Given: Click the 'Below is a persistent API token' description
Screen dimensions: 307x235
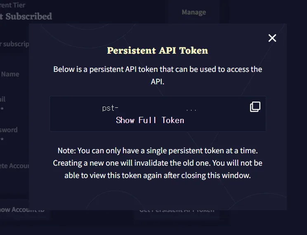Looking at the screenshot, I should [158, 75].
